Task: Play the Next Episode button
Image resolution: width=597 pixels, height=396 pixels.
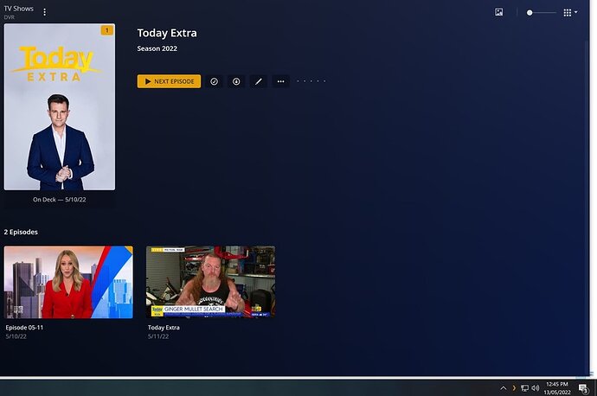Action: coord(169,81)
